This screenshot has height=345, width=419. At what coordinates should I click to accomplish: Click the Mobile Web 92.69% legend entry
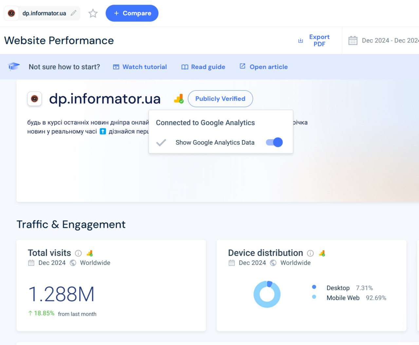pyautogui.click(x=356, y=298)
